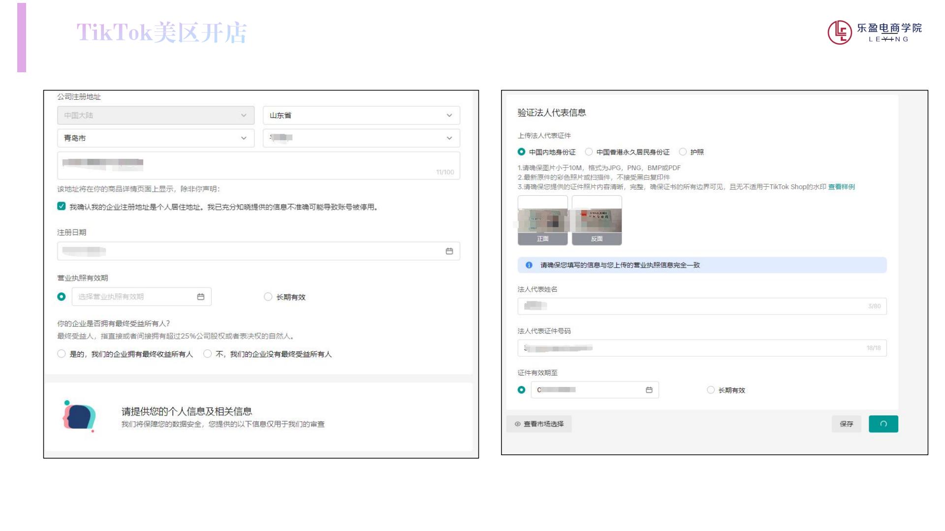
Task: Click the 乐盈电商学院 logo
Action: coord(875,32)
